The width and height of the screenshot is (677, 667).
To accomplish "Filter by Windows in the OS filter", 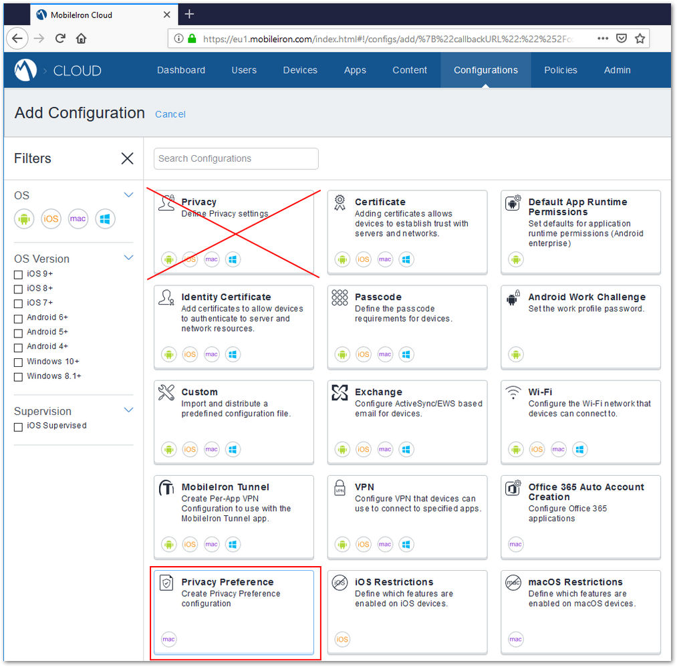I will tap(105, 219).
